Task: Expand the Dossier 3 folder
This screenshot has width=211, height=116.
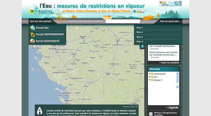Action: 150,80
